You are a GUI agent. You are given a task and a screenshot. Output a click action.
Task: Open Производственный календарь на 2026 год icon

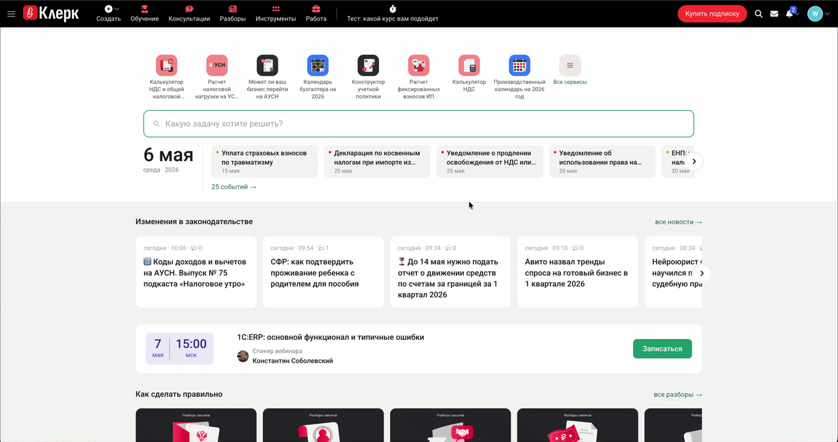[519, 65]
